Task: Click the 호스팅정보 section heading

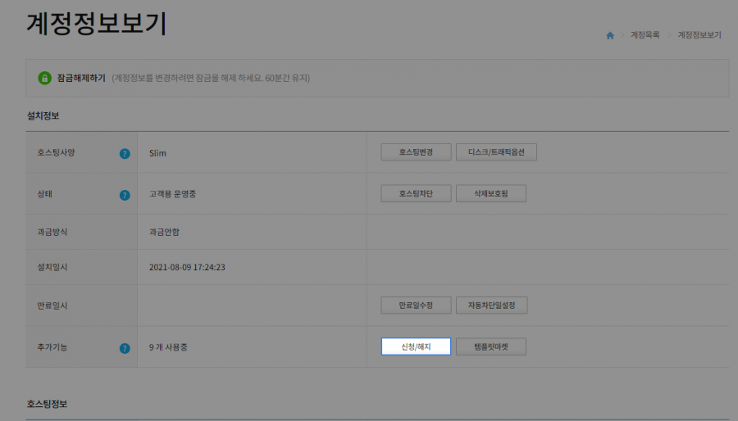Action: (48, 405)
